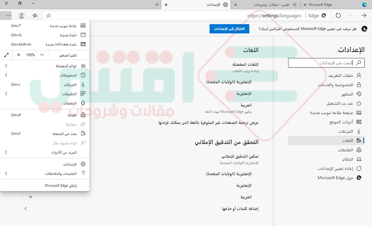Screen dimensions: 372x226
Task: Open صفحة علامة تبويب جديدة settings section
Action: tap(326, 113)
